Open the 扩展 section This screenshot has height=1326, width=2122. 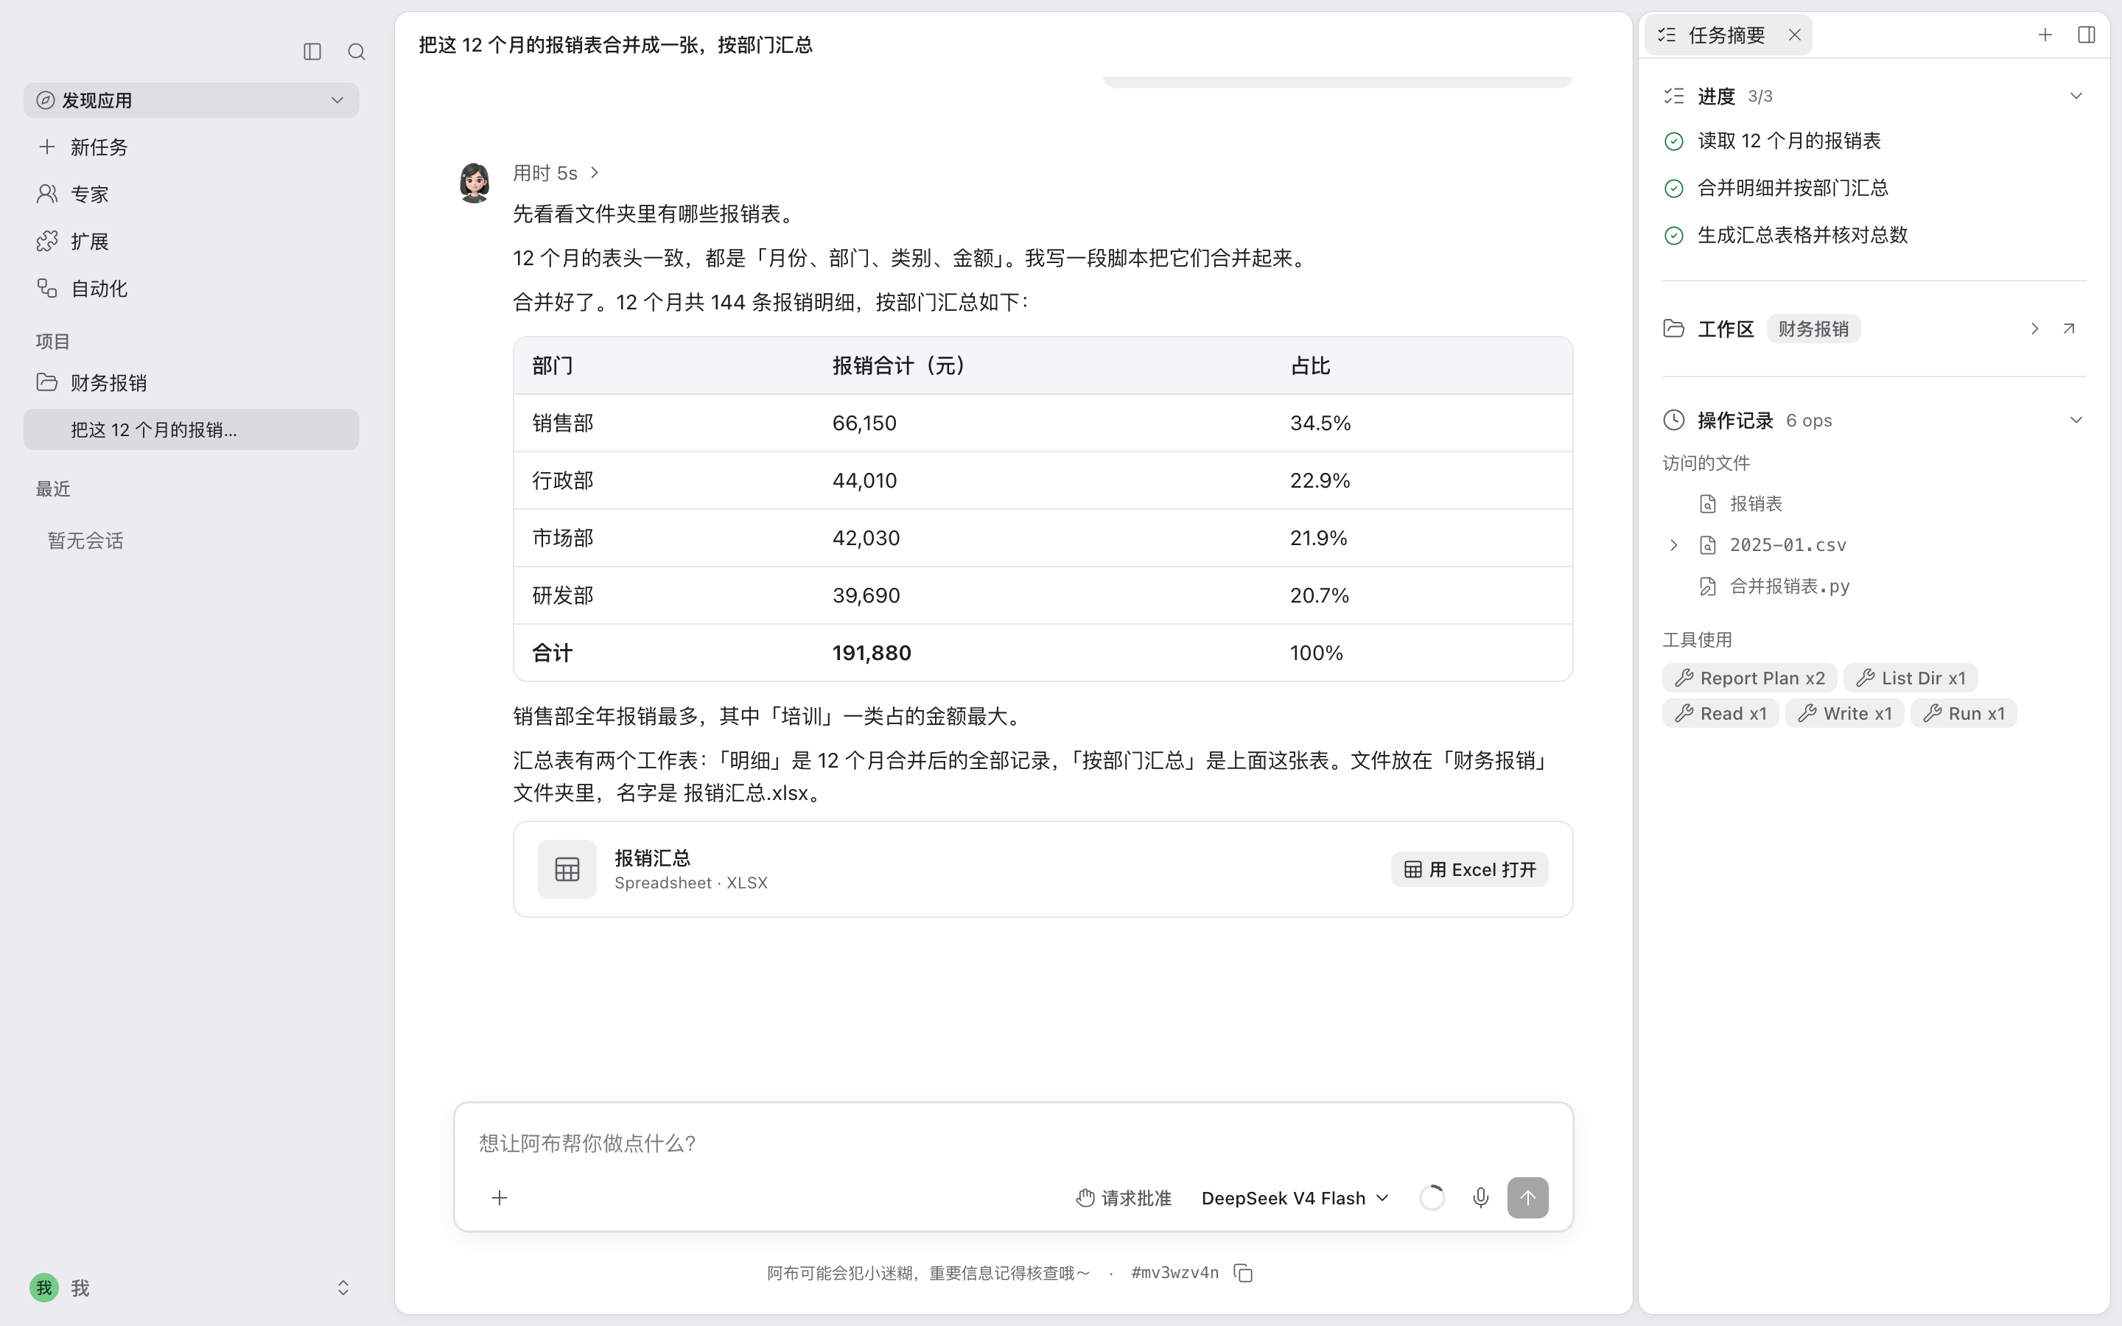tap(191, 241)
